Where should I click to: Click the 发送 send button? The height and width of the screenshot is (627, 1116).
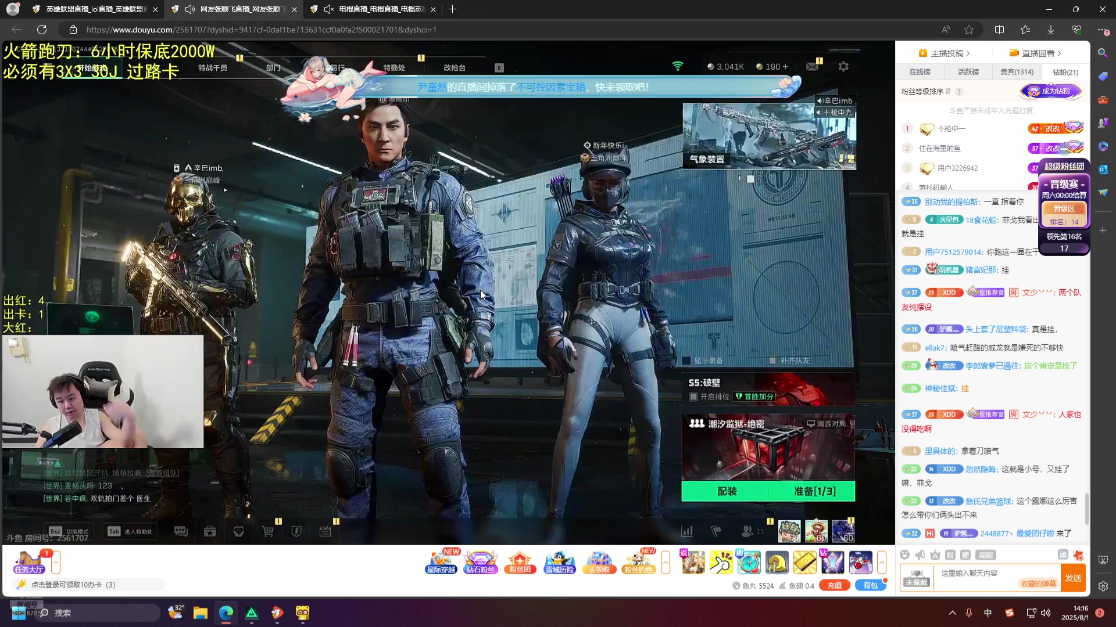click(1073, 578)
